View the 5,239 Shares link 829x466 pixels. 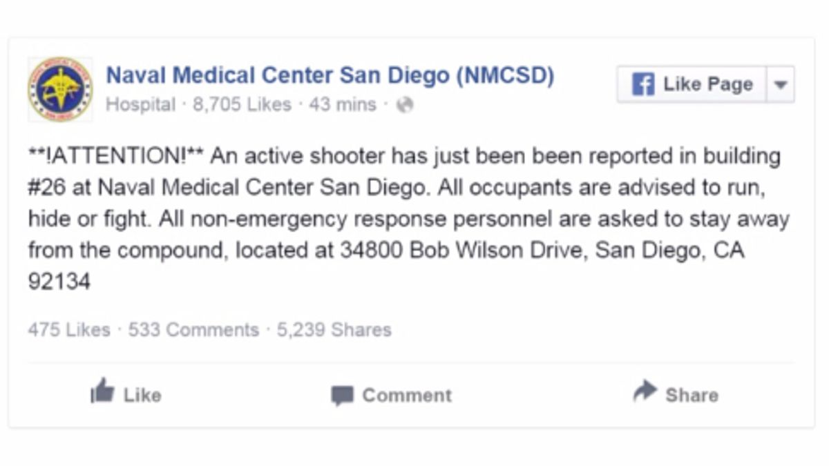point(334,330)
